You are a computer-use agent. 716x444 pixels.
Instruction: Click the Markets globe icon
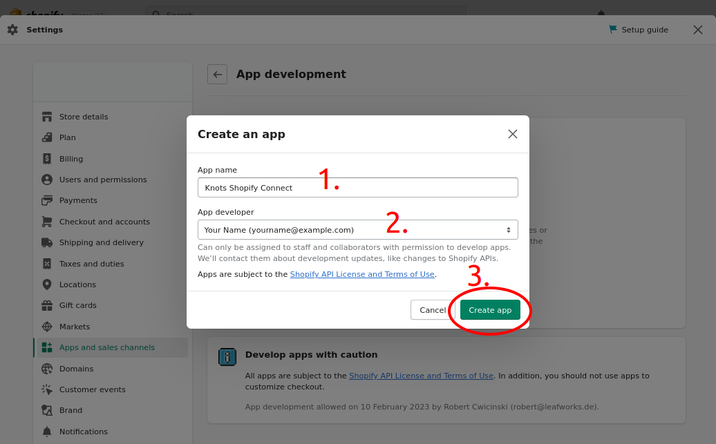click(x=47, y=327)
